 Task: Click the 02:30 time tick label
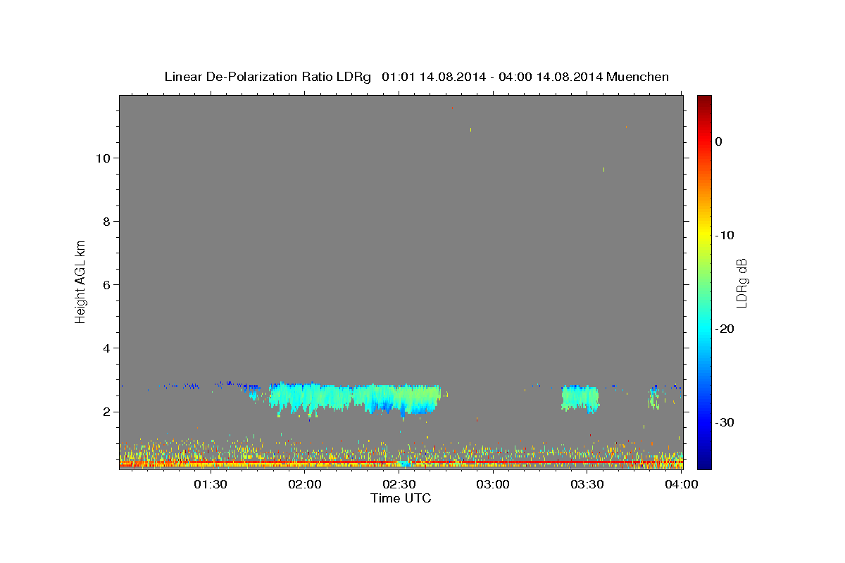[x=399, y=485]
